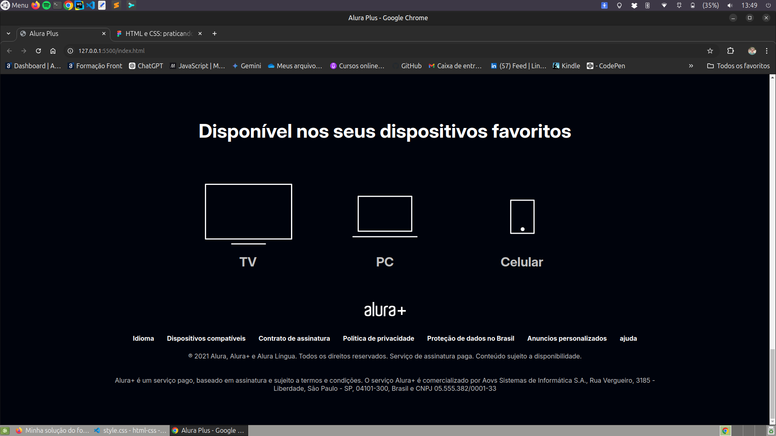Go back to previous page

(9, 51)
